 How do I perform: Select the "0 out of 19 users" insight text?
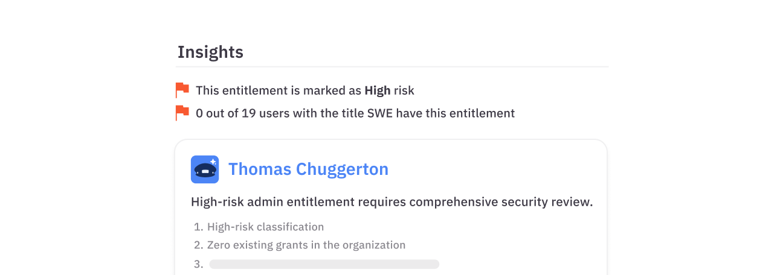242,113
